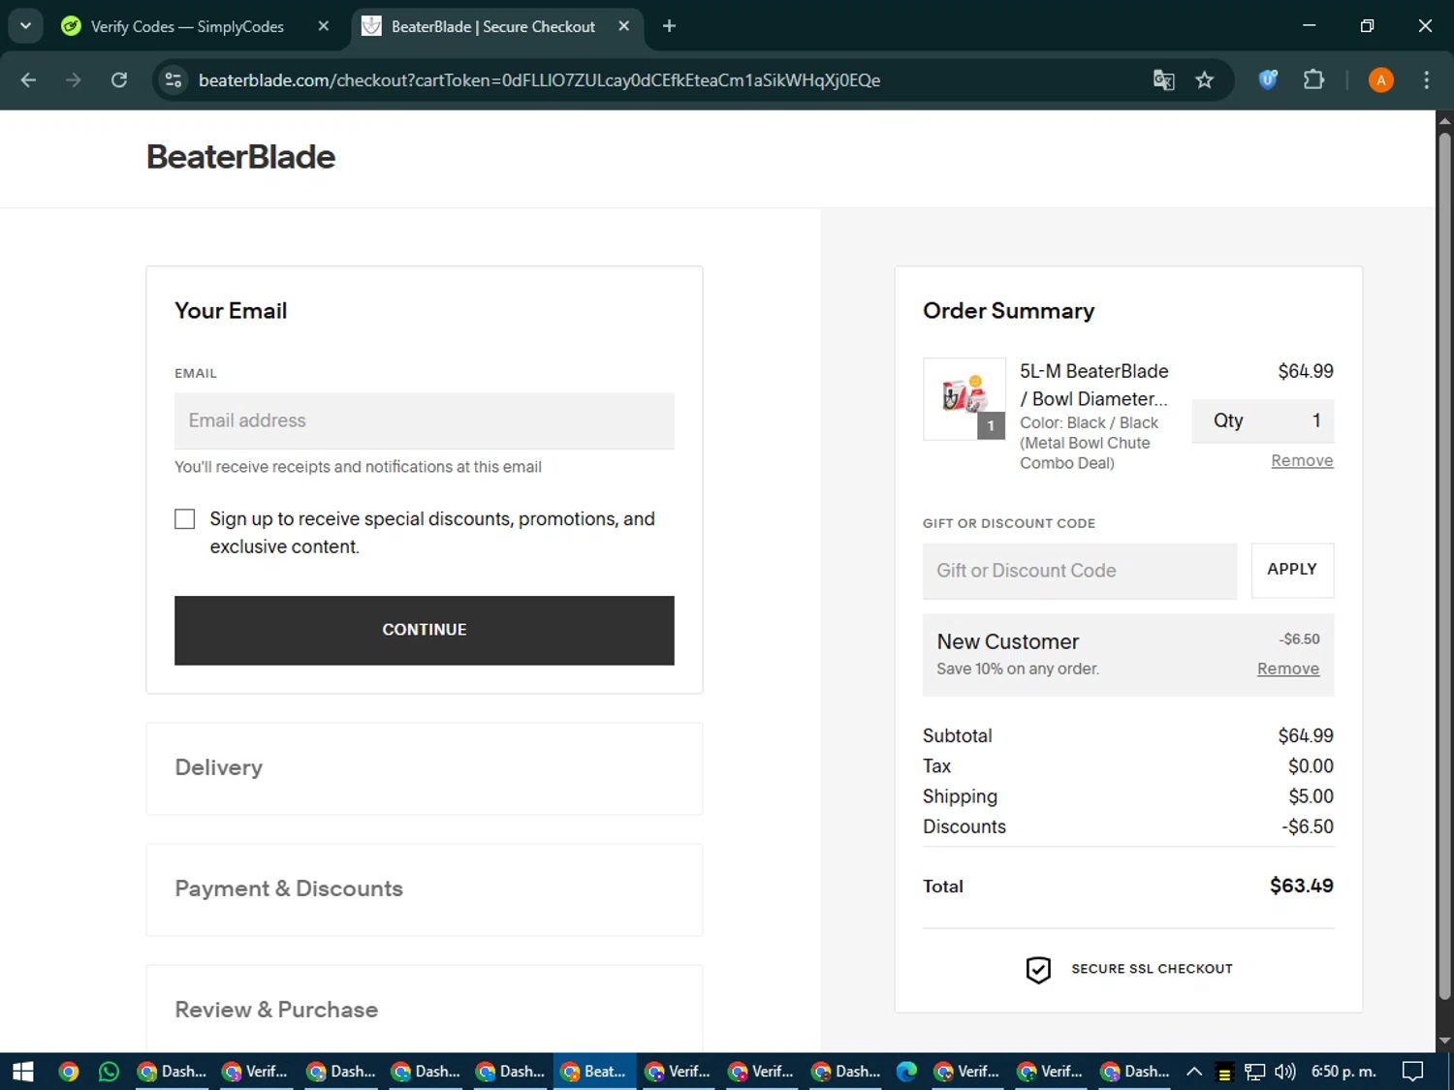1454x1090 pixels.
Task: Open WhatsApp from the taskbar
Action: pos(109,1072)
